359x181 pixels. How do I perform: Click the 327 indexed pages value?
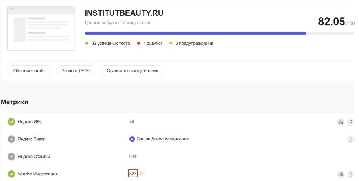point(133,174)
